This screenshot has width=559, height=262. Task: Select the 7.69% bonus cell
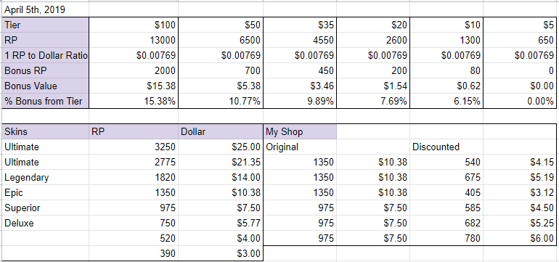tap(373, 101)
